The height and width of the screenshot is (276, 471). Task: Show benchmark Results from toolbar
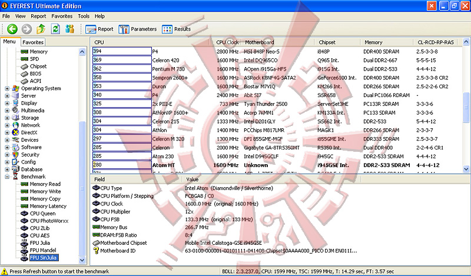[176, 29]
